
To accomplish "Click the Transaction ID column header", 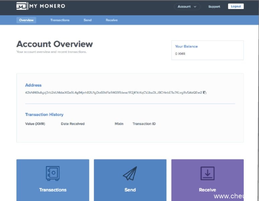I will (x=144, y=124).
